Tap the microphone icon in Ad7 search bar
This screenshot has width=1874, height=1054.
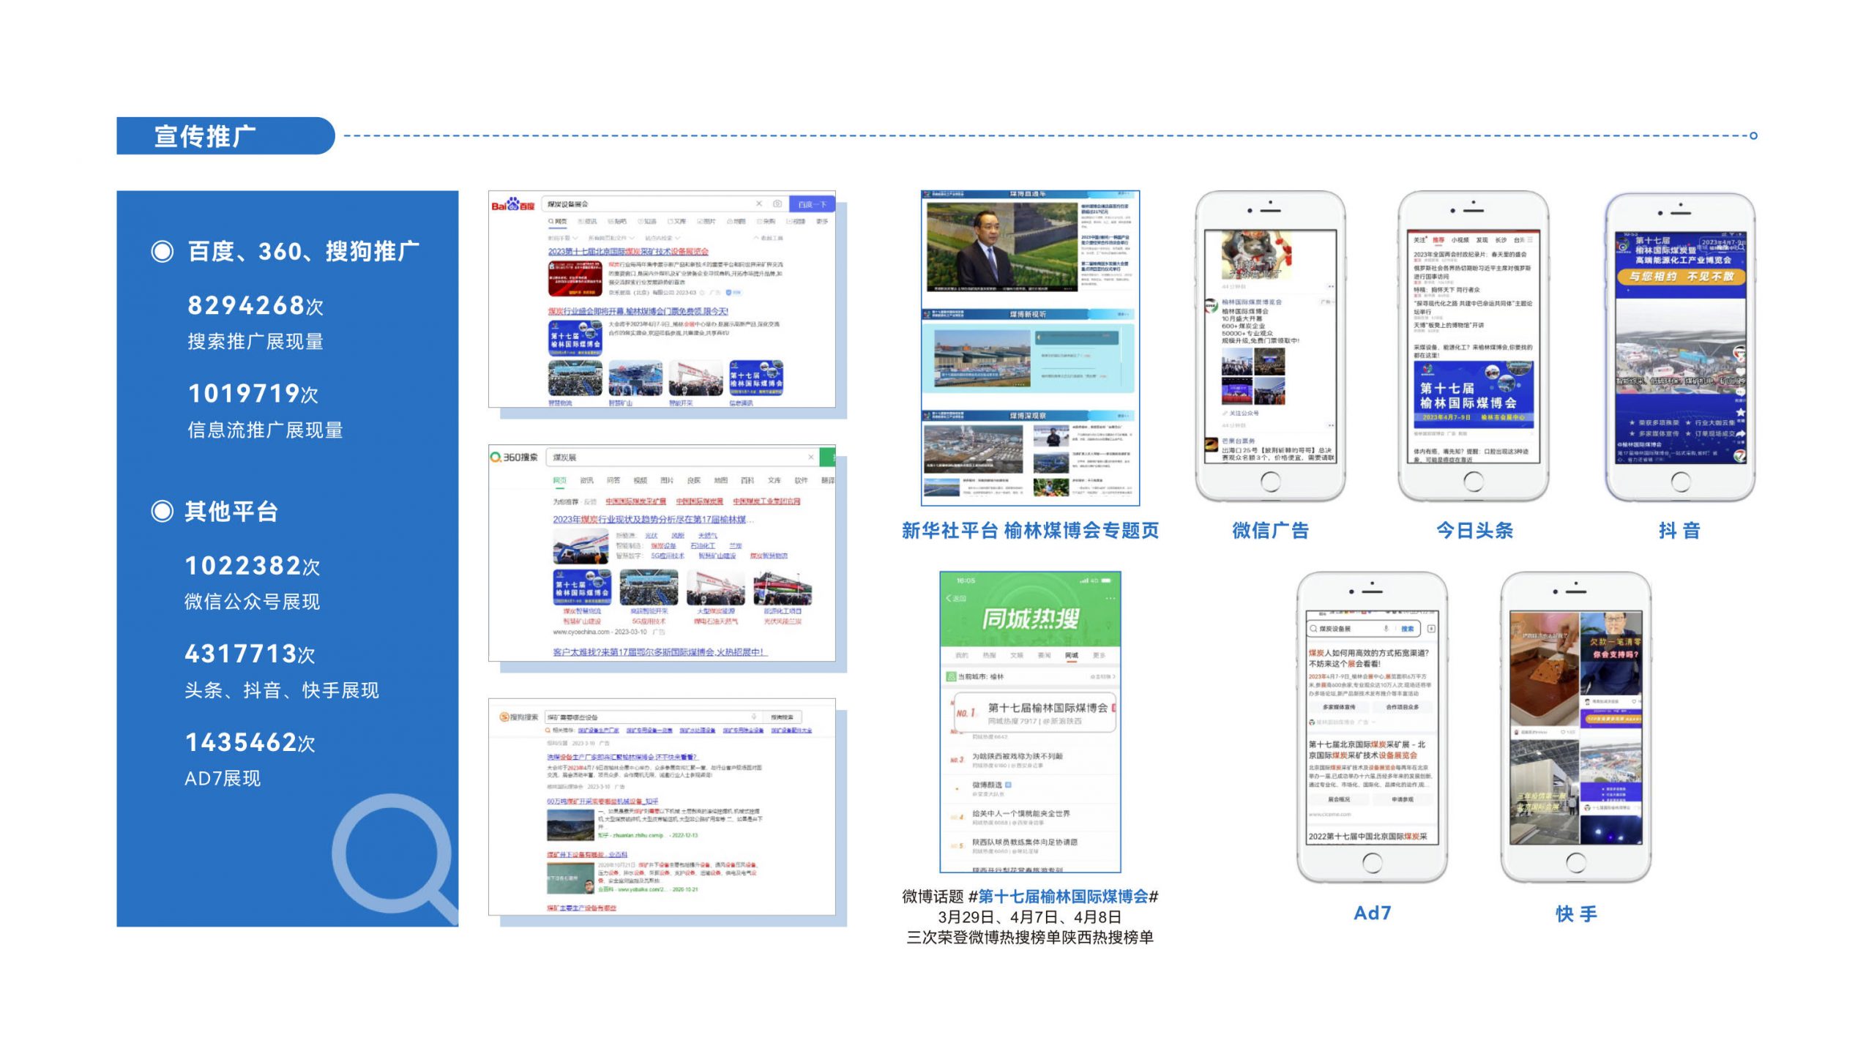[x=1386, y=629]
